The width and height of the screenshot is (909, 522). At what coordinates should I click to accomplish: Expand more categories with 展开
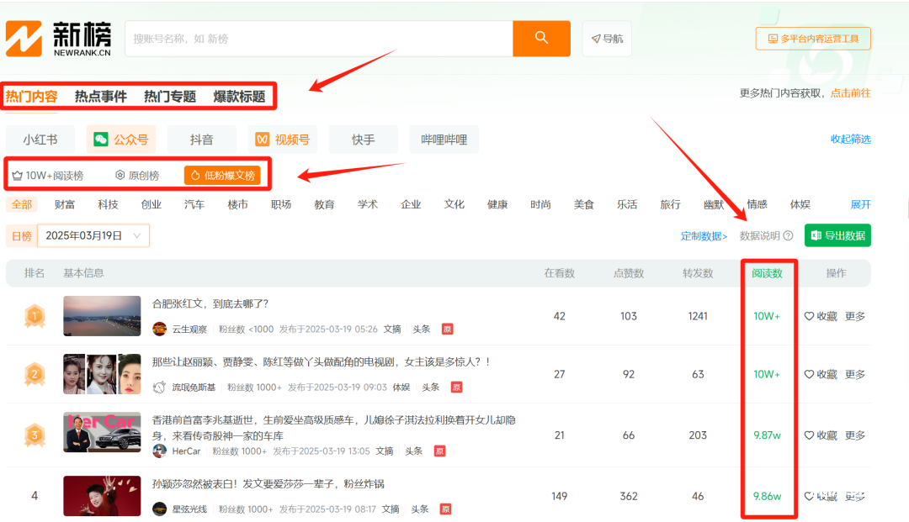[x=860, y=204]
